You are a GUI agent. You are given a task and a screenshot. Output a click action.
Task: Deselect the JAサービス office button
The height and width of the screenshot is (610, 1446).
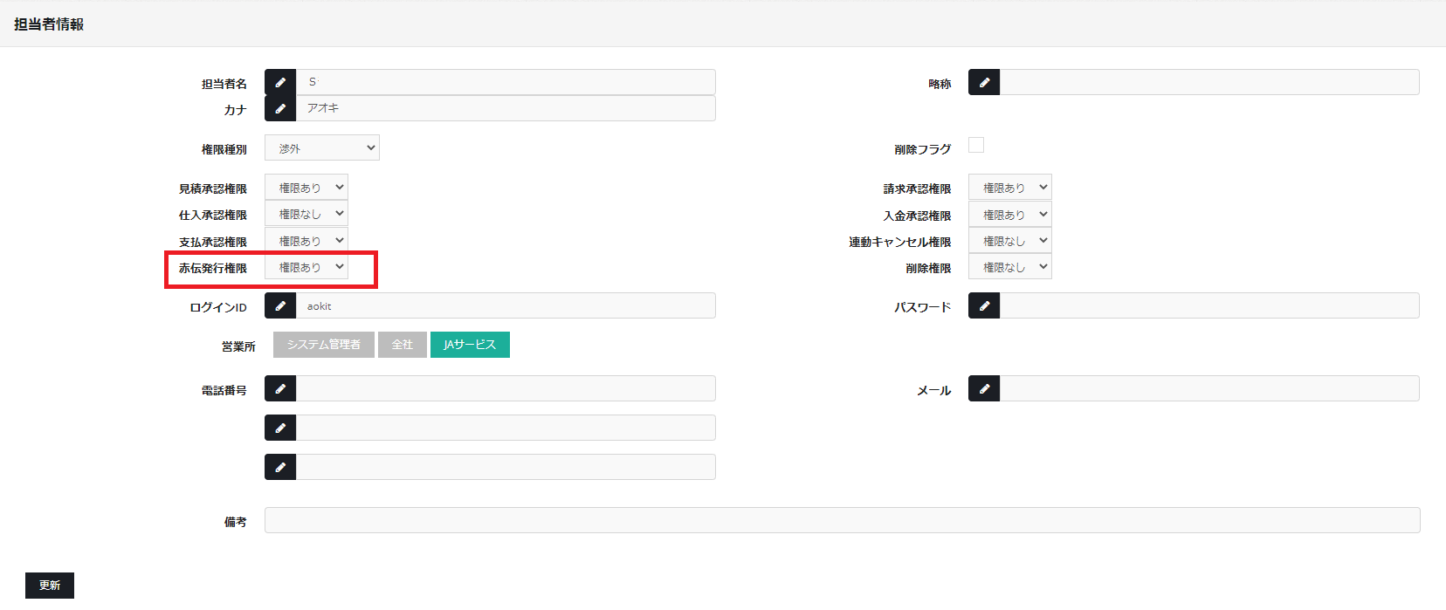coord(470,345)
